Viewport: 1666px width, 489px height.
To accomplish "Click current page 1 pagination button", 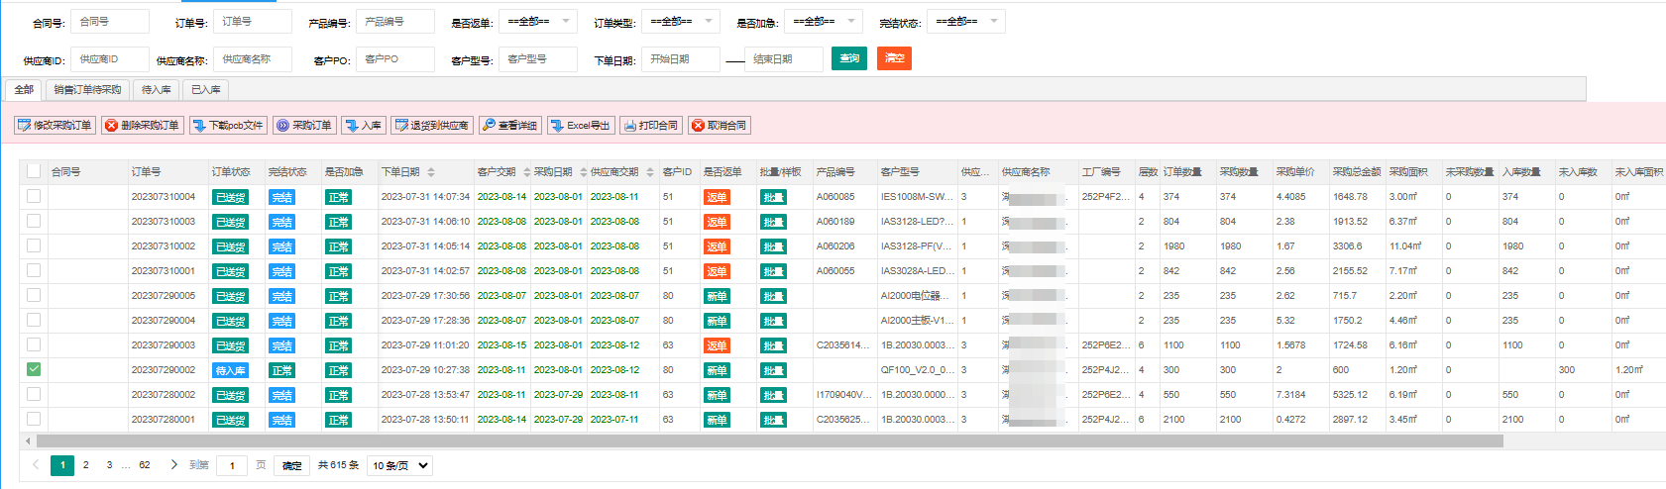I will pos(62,464).
